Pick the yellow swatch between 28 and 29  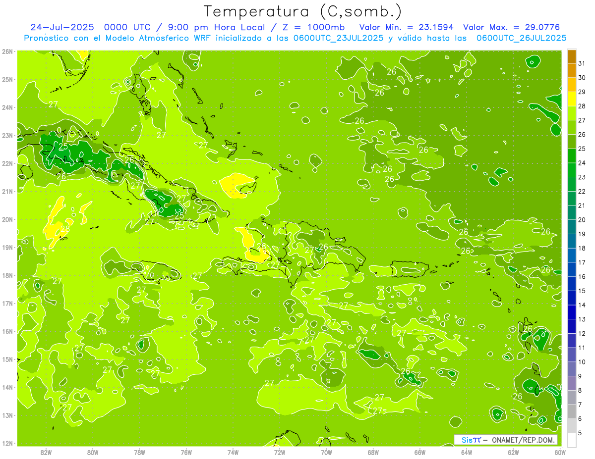pos(572,99)
